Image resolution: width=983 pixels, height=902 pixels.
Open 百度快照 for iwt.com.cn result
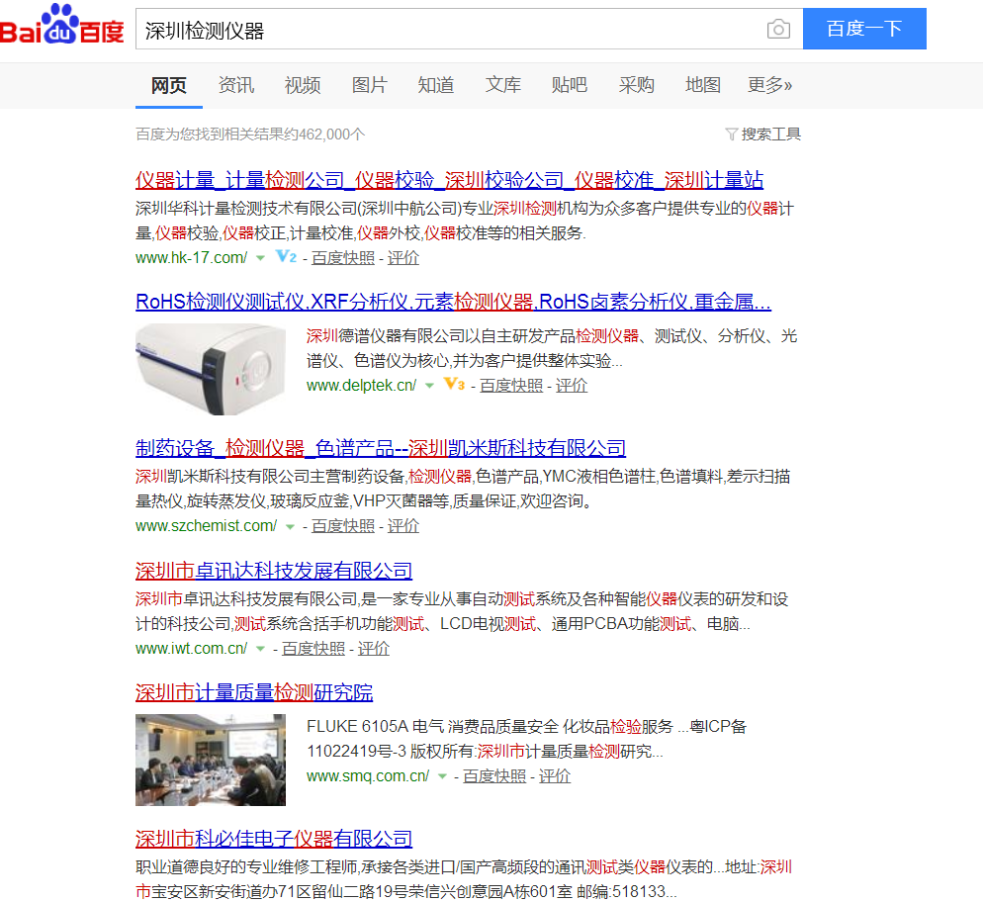click(x=313, y=648)
